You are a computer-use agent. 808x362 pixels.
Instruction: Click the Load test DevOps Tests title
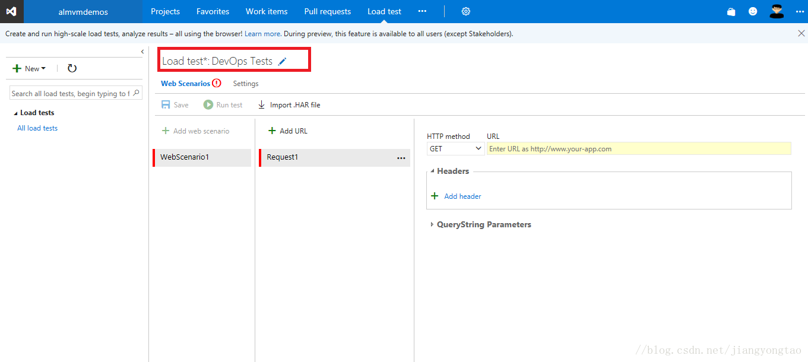coord(217,61)
